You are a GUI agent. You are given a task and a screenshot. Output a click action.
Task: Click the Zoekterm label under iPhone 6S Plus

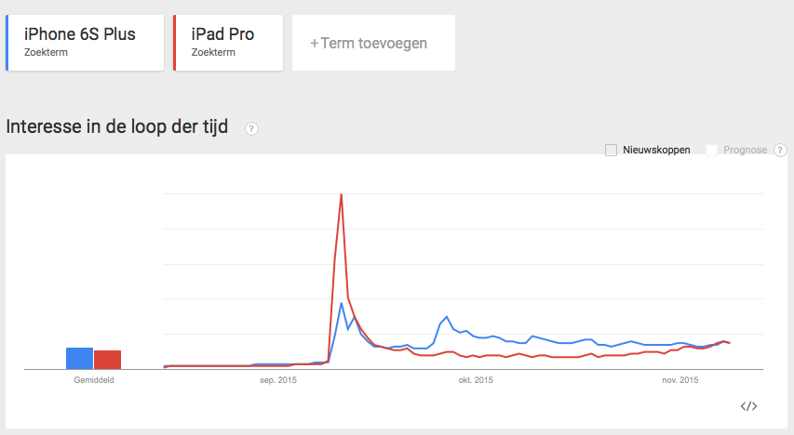pos(46,53)
